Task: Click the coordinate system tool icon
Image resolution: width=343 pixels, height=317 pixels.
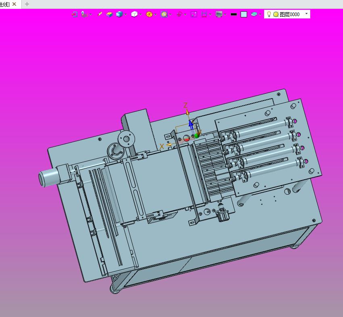Action: (84, 14)
